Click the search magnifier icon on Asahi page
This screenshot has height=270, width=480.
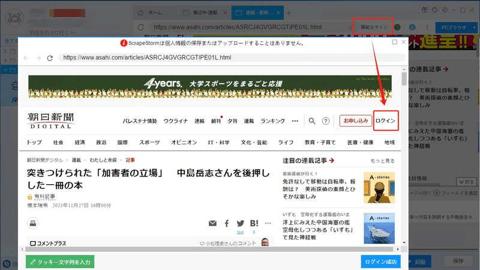pos(311,121)
